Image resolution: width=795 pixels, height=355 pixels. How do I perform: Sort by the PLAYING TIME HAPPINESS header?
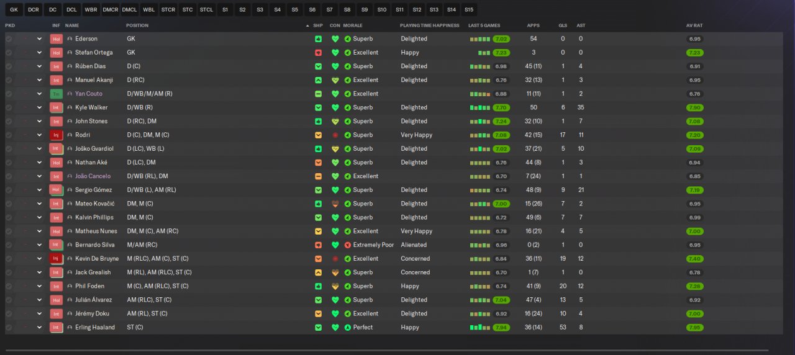(430, 25)
